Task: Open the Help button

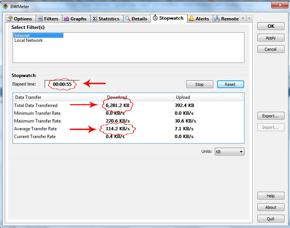Action: click(x=271, y=196)
